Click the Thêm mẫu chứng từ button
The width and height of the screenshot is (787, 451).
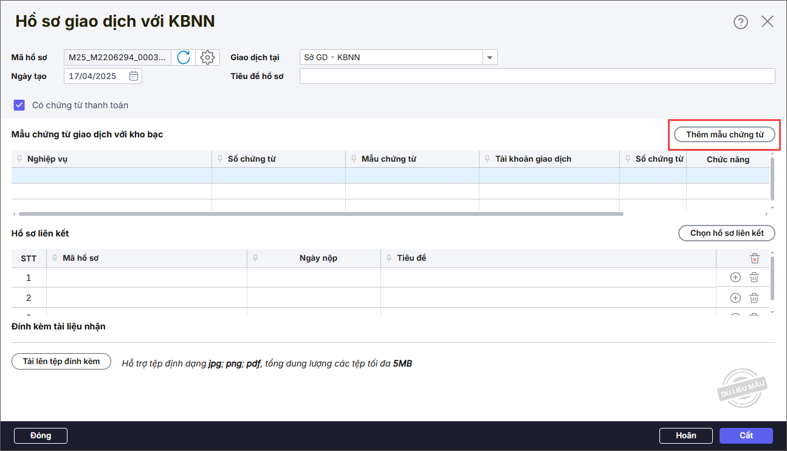click(724, 134)
